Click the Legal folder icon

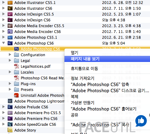tap(16, 61)
